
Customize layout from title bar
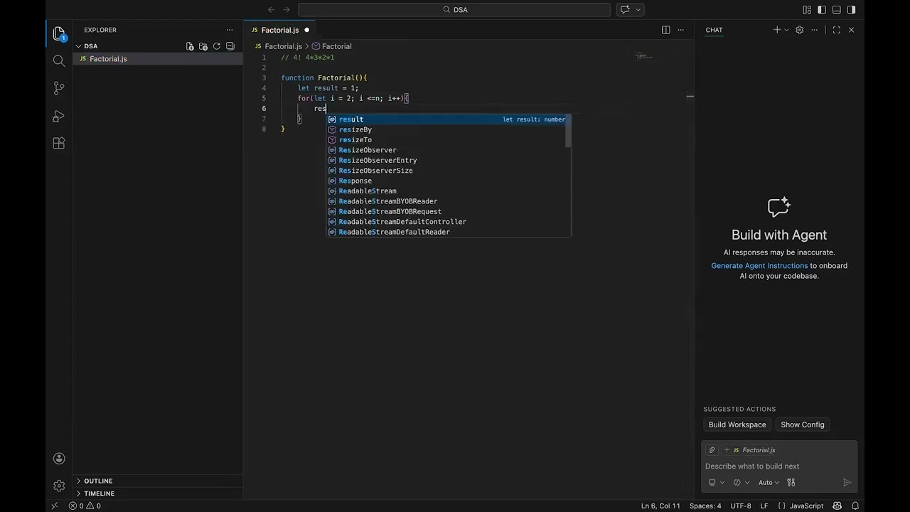(x=807, y=10)
